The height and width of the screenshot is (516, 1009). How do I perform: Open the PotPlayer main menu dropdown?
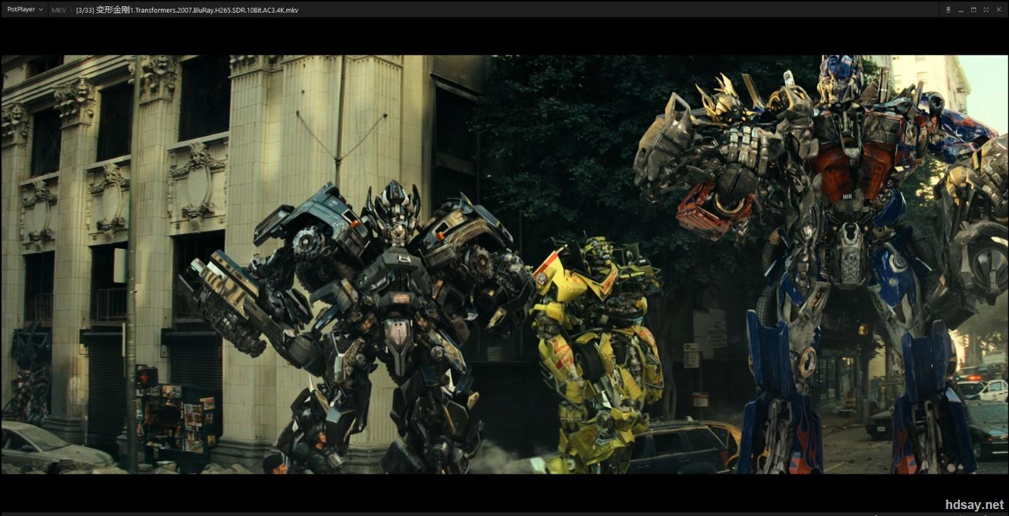click(x=25, y=9)
